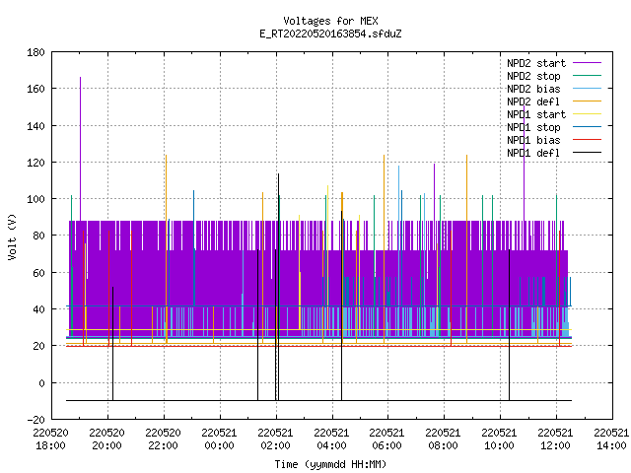The width and height of the screenshot is (631, 473).
Task: Select the NPD2 defl legend entry
Action: (533, 101)
